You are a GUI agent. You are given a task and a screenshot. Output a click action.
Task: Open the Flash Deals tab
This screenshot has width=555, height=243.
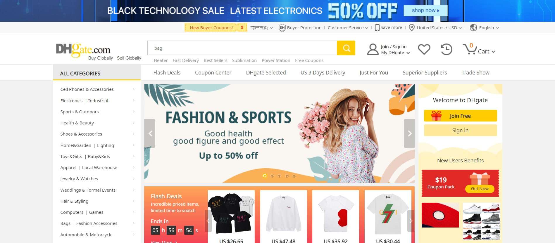pyautogui.click(x=167, y=72)
